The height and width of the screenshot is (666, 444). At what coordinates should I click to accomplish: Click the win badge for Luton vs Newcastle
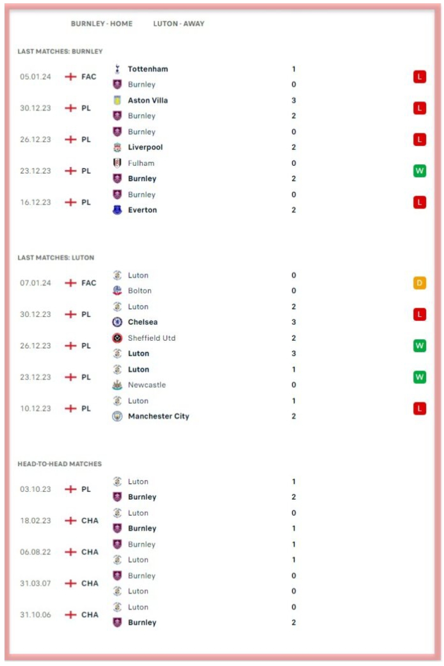(419, 377)
